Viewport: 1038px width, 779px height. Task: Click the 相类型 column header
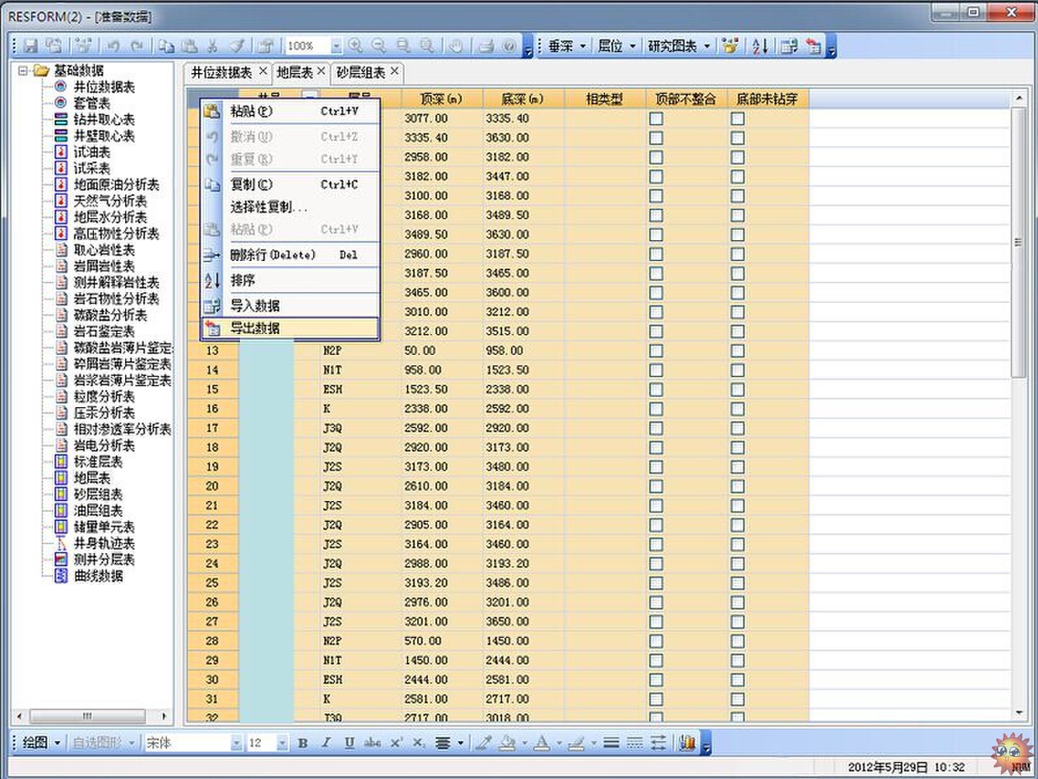[x=604, y=99]
